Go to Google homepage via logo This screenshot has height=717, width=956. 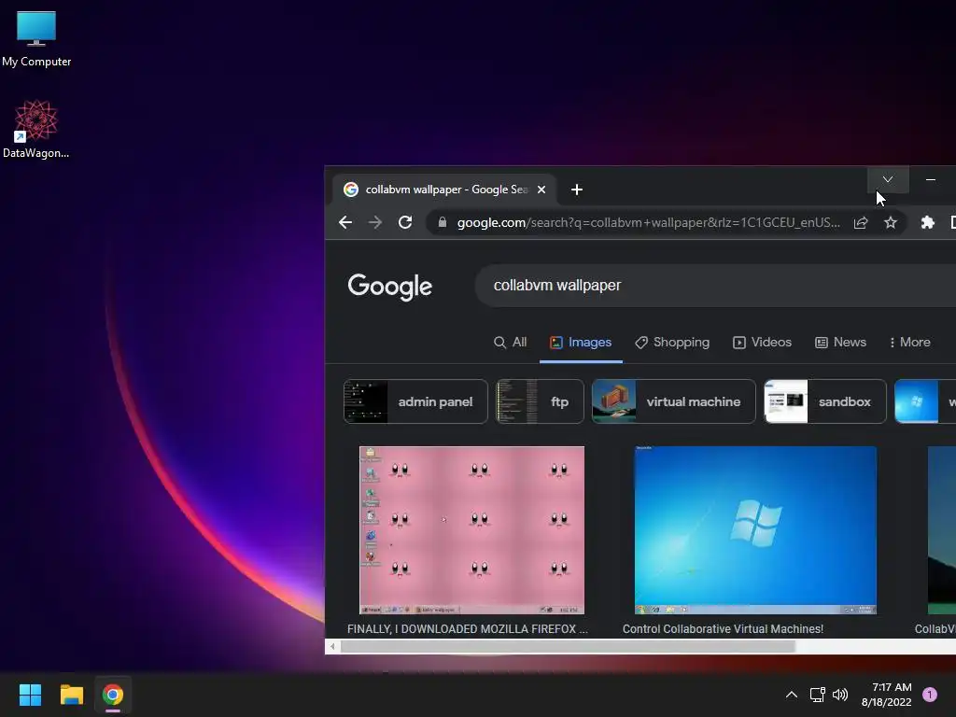(x=389, y=286)
